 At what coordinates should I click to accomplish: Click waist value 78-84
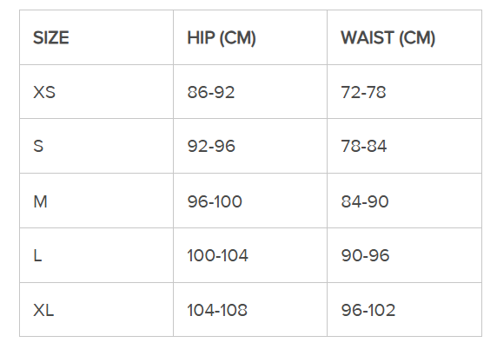(364, 147)
